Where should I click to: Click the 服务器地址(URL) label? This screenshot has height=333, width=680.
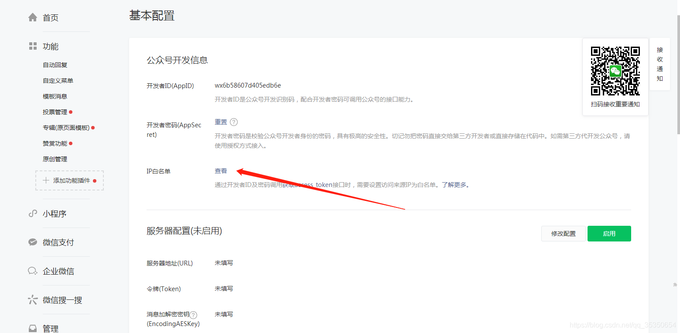169,263
